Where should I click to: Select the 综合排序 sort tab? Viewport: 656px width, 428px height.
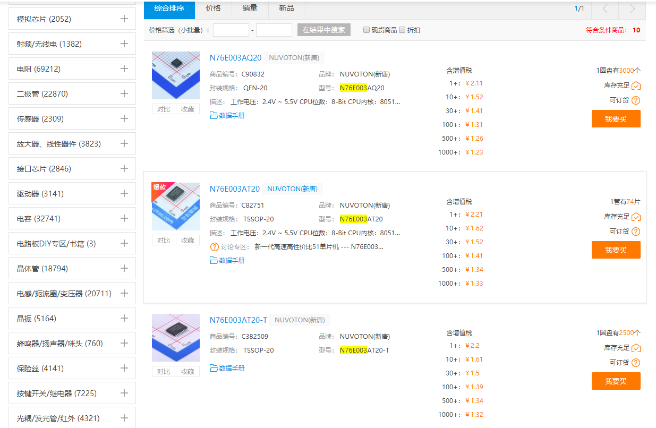pyautogui.click(x=169, y=8)
